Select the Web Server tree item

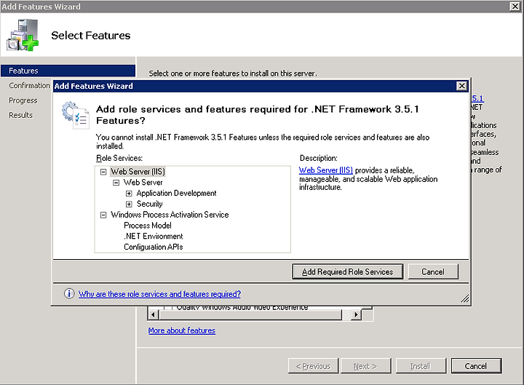click(x=143, y=182)
